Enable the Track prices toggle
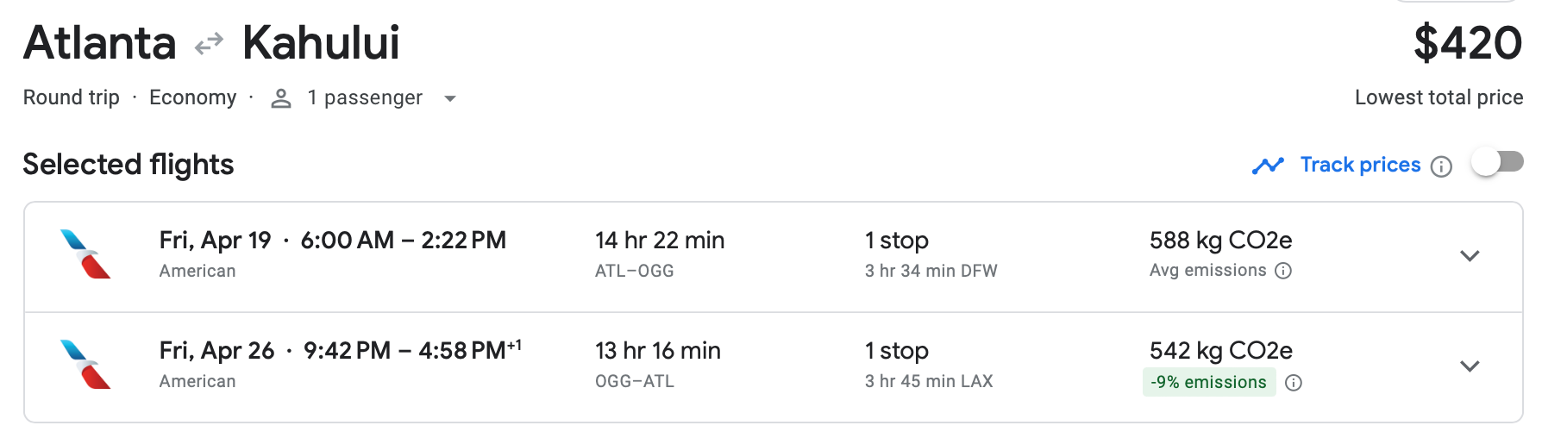The width and height of the screenshot is (1542, 438). [1497, 162]
